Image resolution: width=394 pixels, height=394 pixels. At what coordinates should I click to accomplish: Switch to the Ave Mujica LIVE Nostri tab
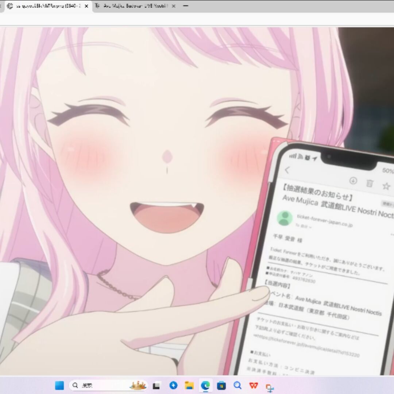coord(135,6)
